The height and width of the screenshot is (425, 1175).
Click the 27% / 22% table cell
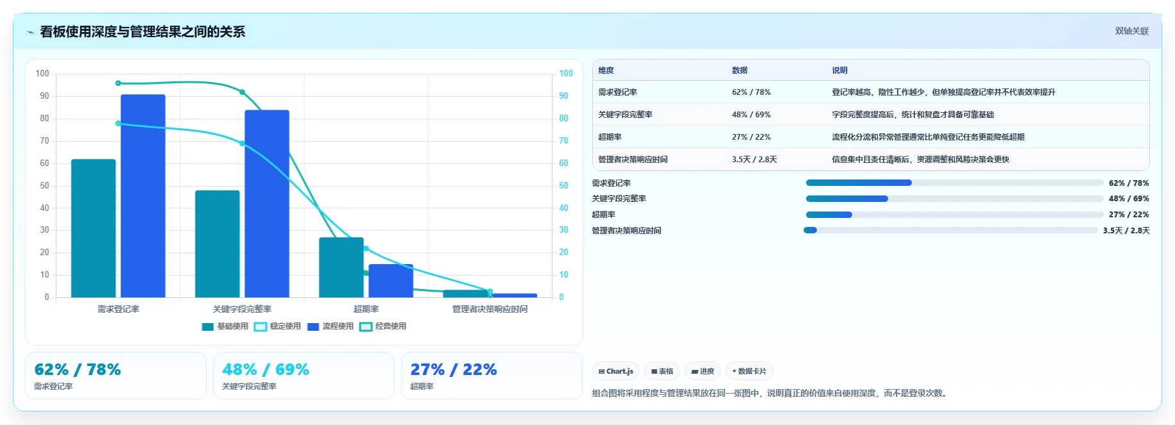tap(751, 137)
